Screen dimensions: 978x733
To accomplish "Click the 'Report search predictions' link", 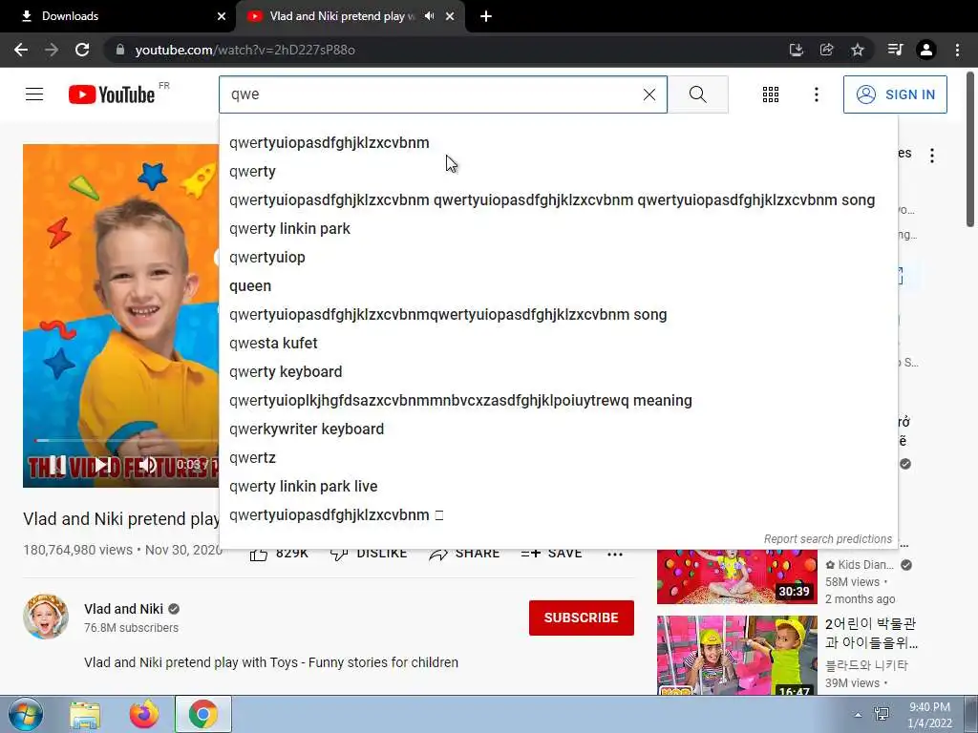I will point(828,539).
